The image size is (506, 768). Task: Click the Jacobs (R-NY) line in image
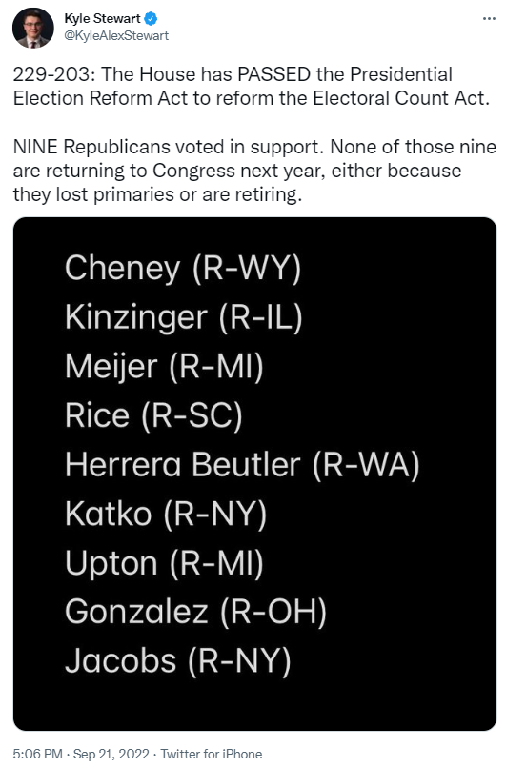[x=178, y=660]
